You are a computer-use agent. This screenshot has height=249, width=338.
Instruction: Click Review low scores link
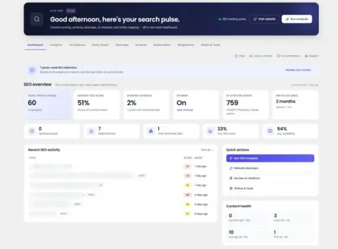point(298,70)
